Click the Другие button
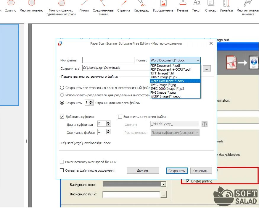The image size is (259, 208). [x=143, y=170]
